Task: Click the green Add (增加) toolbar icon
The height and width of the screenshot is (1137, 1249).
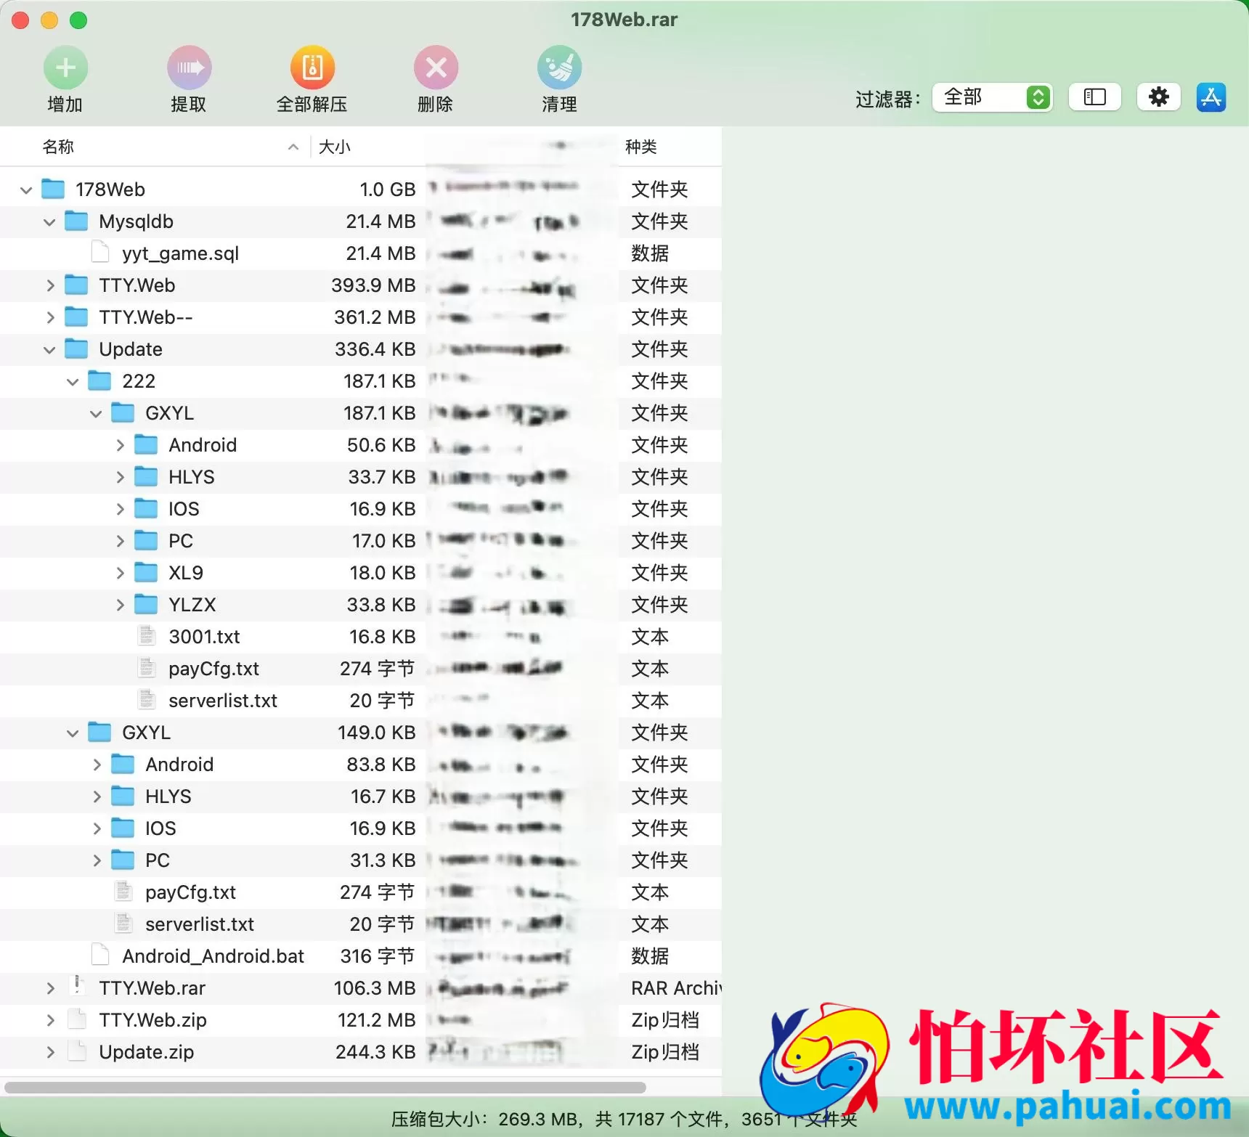Action: [65, 68]
